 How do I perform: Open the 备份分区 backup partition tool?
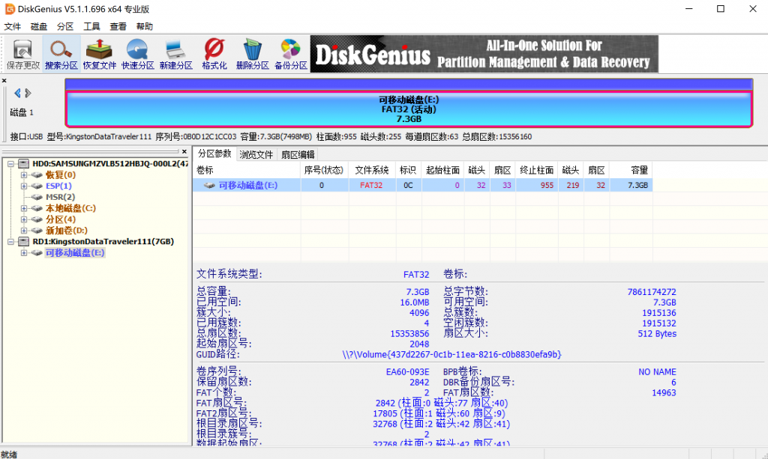[290, 54]
